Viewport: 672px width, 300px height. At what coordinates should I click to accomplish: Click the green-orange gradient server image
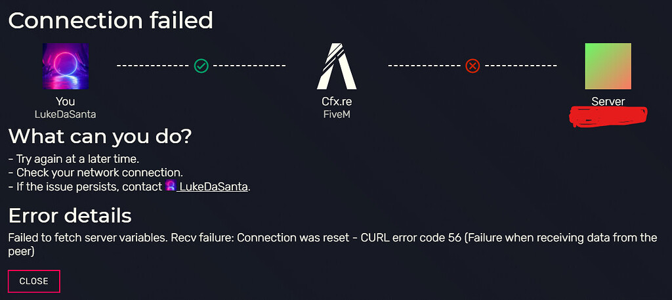coord(608,66)
